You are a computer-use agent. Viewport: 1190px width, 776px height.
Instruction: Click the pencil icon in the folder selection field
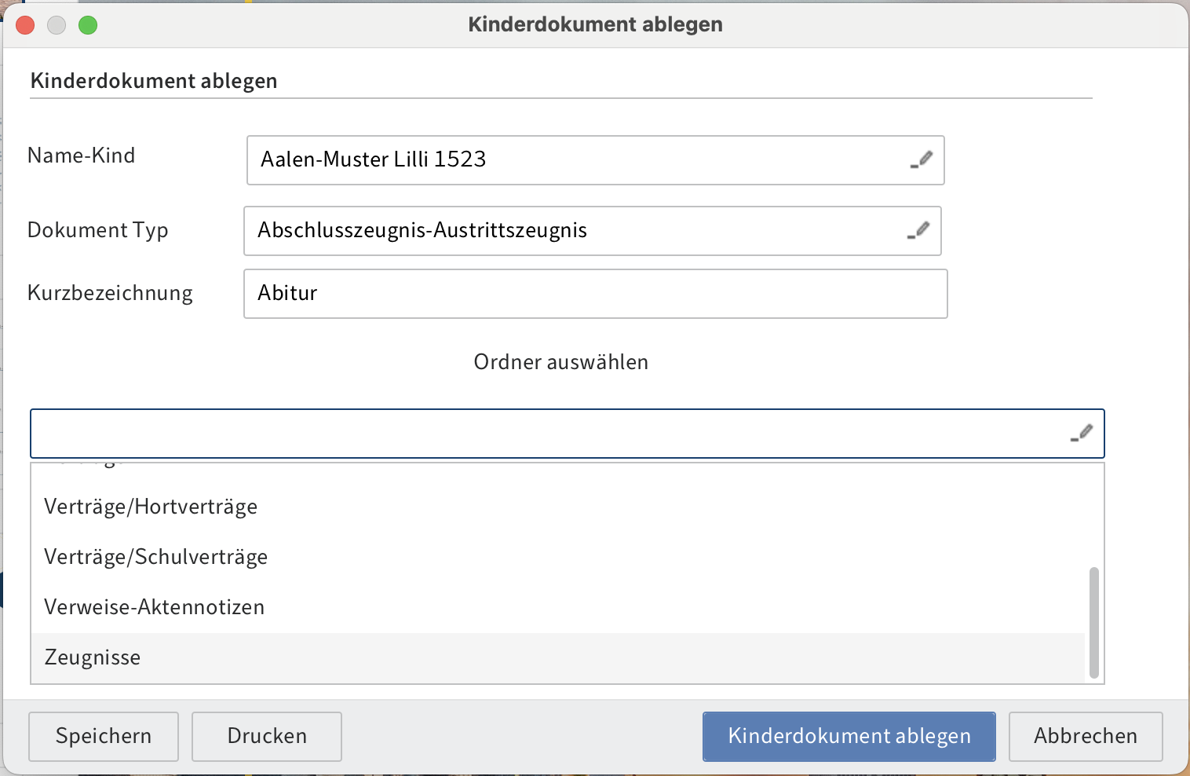[1082, 433]
